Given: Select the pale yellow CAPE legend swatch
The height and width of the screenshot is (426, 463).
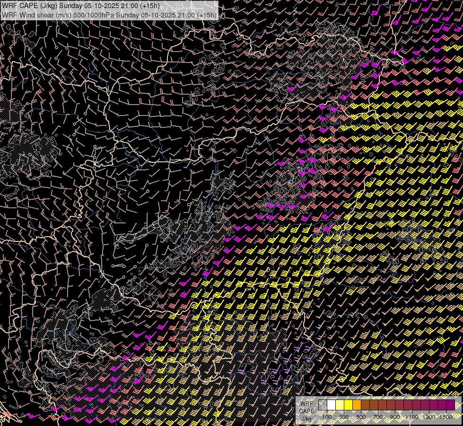Looking at the screenshot, I should (x=340, y=405).
